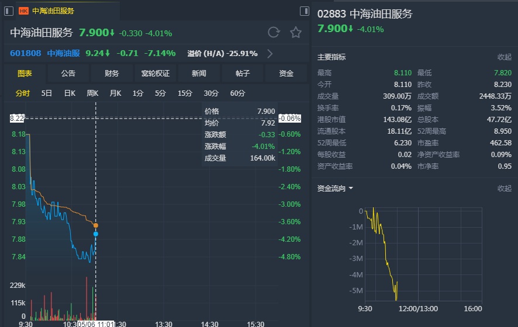Click the 总股本 value 47.72亿

pos(499,120)
